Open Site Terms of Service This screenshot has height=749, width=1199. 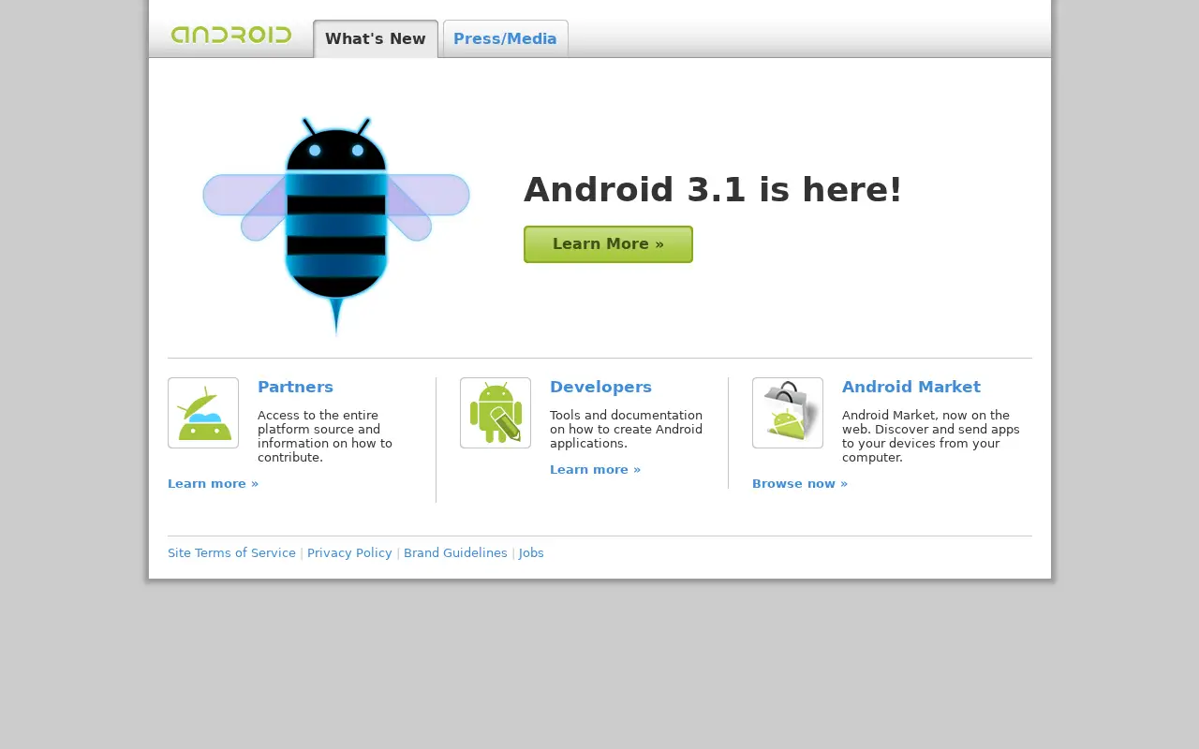click(231, 553)
